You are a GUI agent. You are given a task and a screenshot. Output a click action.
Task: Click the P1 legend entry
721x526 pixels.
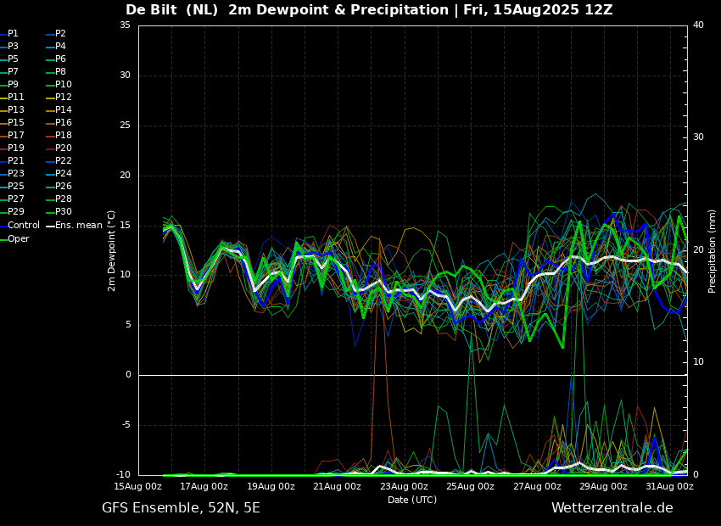click(x=13, y=34)
